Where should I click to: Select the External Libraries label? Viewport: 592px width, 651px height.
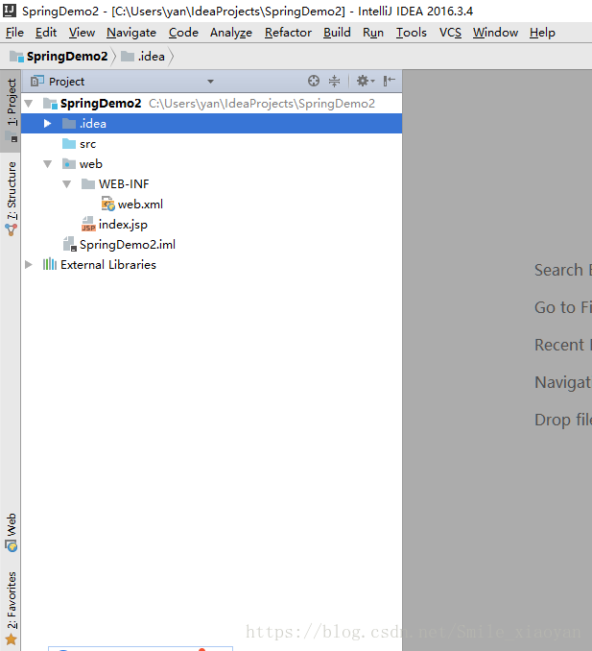108,264
